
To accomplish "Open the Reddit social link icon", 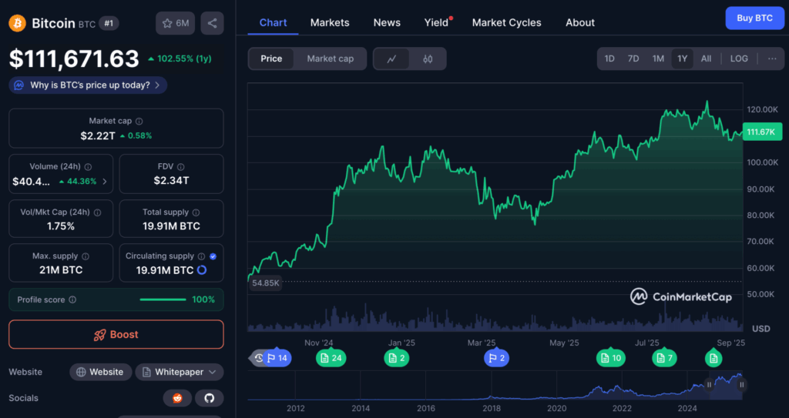I will point(177,398).
